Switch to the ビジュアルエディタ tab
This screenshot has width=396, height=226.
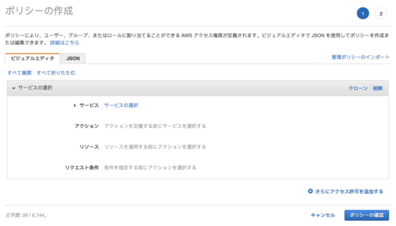32,58
